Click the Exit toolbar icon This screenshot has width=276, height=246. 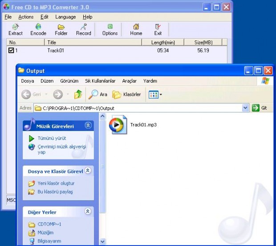158,27
